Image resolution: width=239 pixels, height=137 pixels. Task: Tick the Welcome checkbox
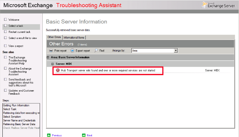click(5, 19)
